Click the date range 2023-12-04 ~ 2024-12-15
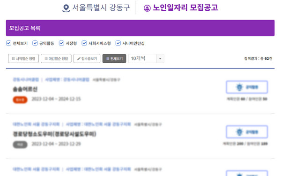The height and width of the screenshot is (176, 281). 56,99
